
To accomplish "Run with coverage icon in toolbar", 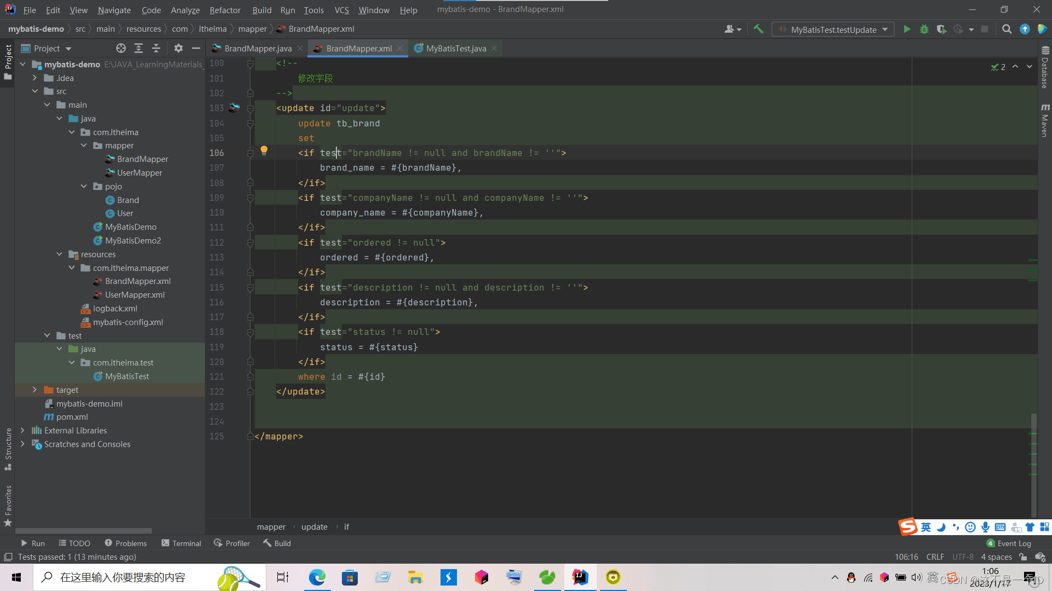I will coord(941,30).
